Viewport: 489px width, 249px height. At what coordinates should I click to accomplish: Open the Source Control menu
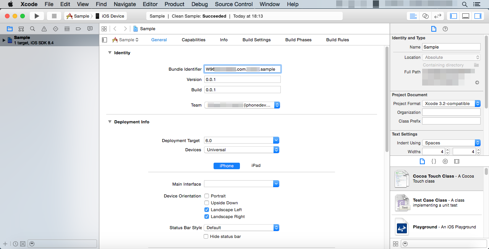(234, 4)
